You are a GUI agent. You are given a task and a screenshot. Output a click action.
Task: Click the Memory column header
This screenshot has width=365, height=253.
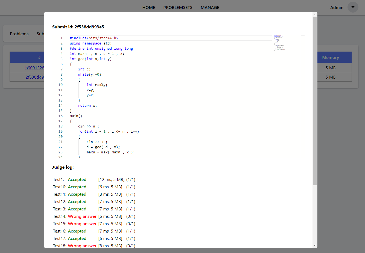pyautogui.click(x=331, y=58)
